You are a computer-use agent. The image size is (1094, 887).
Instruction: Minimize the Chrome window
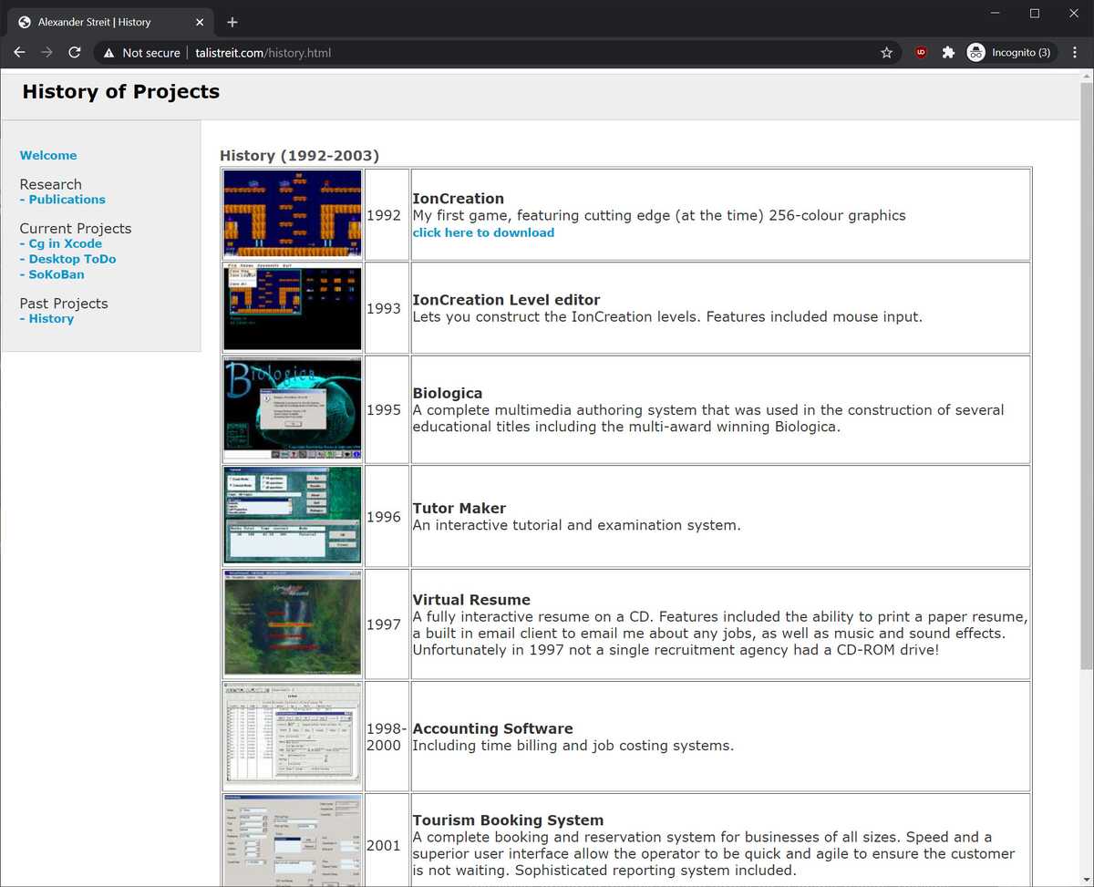coord(994,13)
